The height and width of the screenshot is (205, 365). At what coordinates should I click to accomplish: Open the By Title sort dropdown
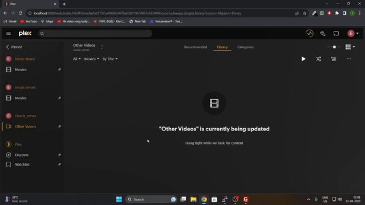click(x=110, y=59)
